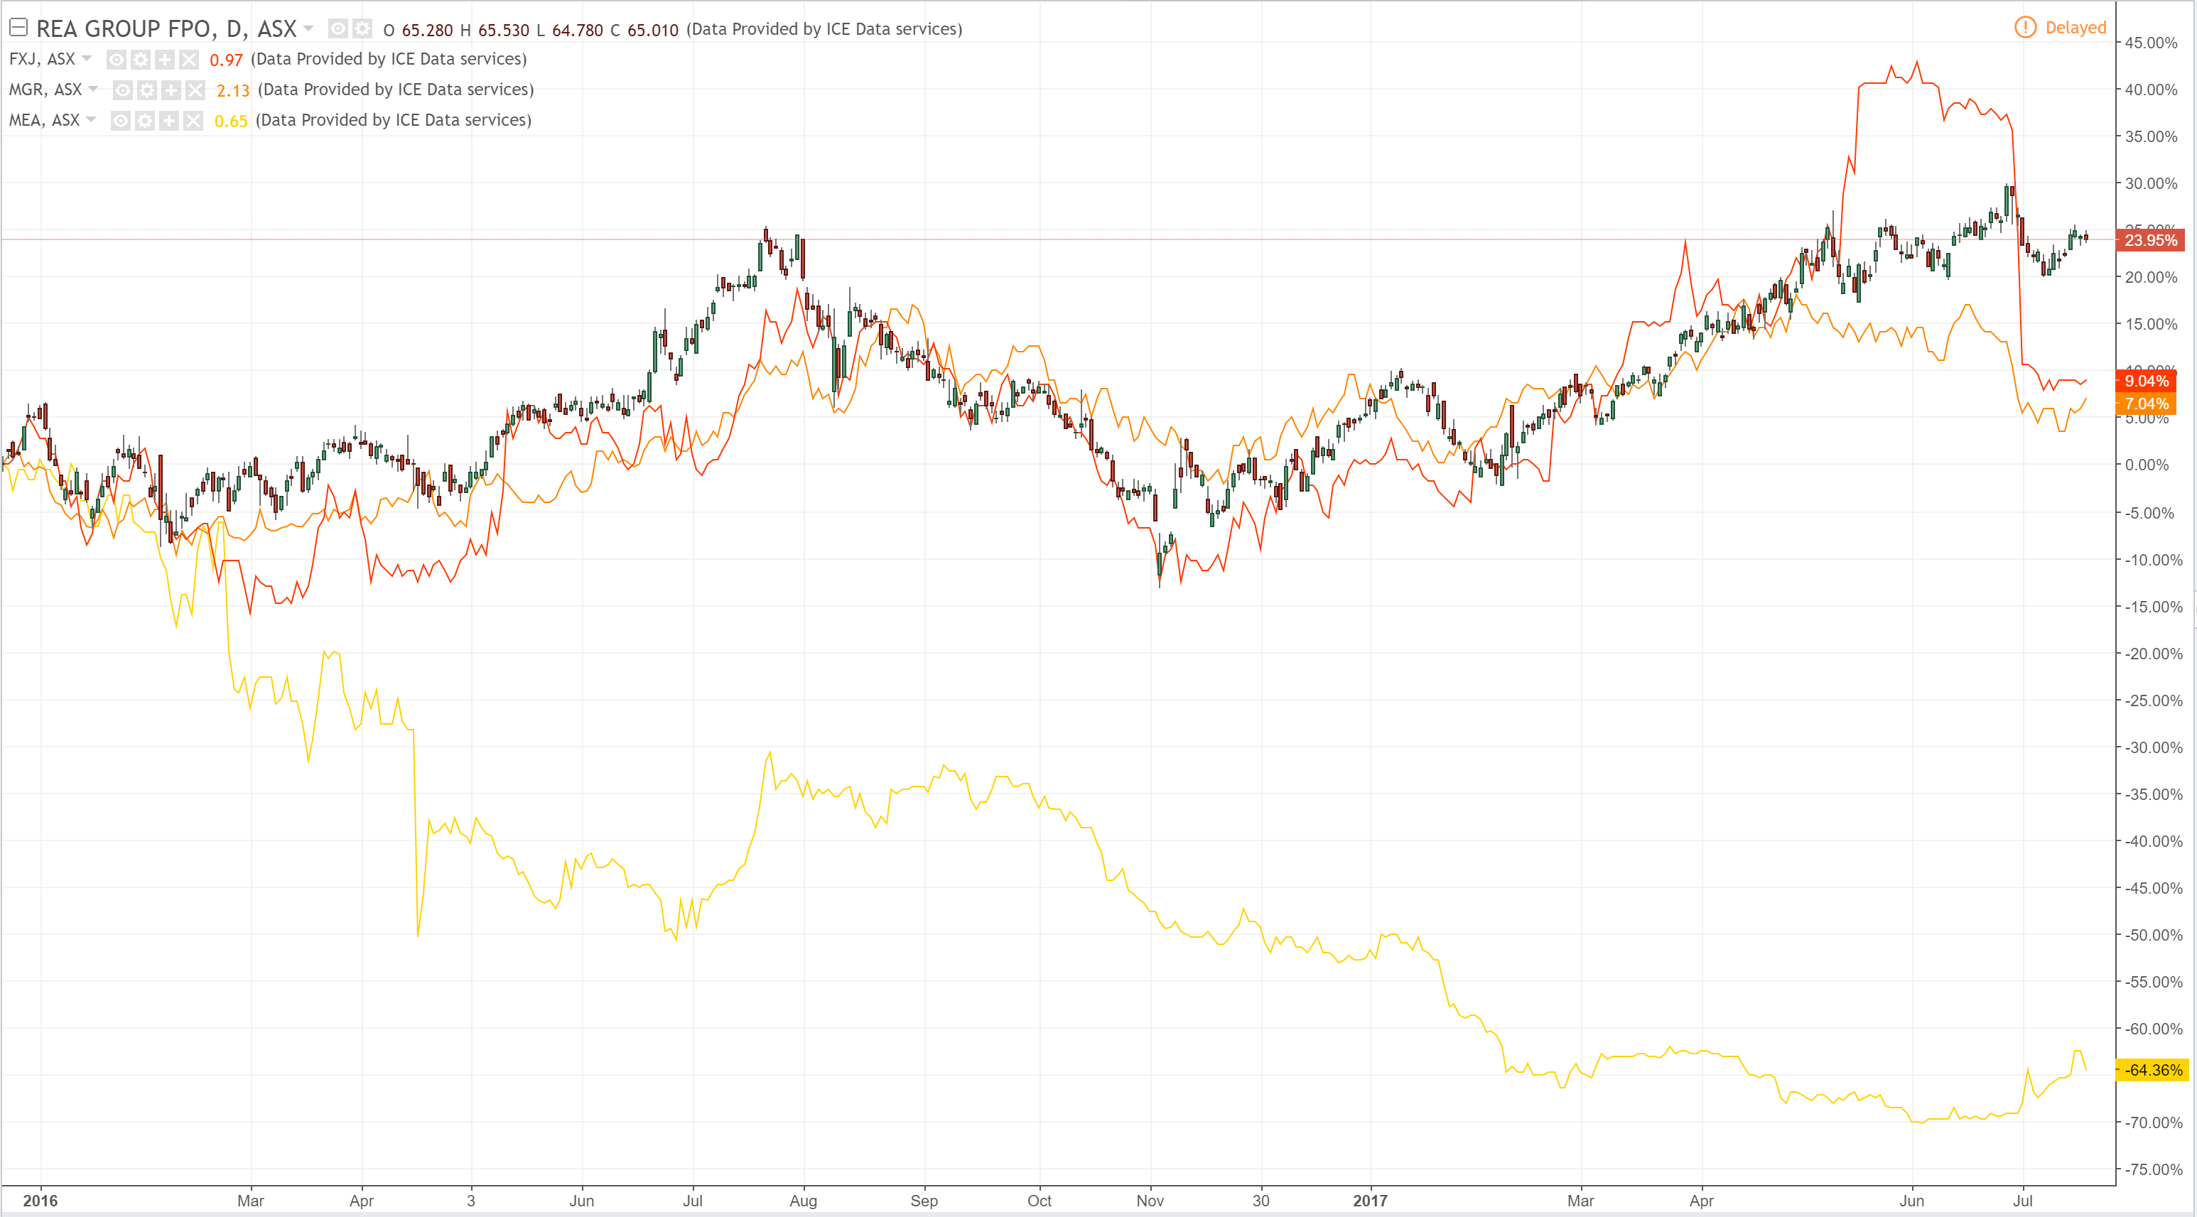Viewport: 2197px width, 1217px height.
Task: Expand the FXJ, ASX dropdown arrow
Action: [87, 59]
